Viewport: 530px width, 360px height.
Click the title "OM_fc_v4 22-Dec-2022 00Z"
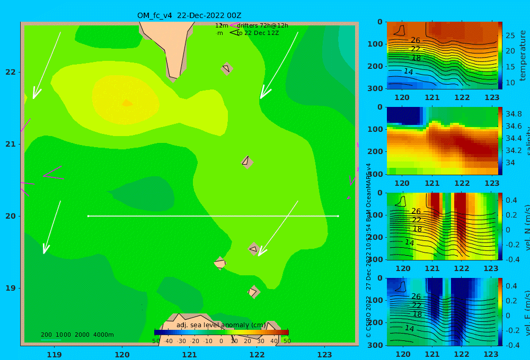pos(189,15)
